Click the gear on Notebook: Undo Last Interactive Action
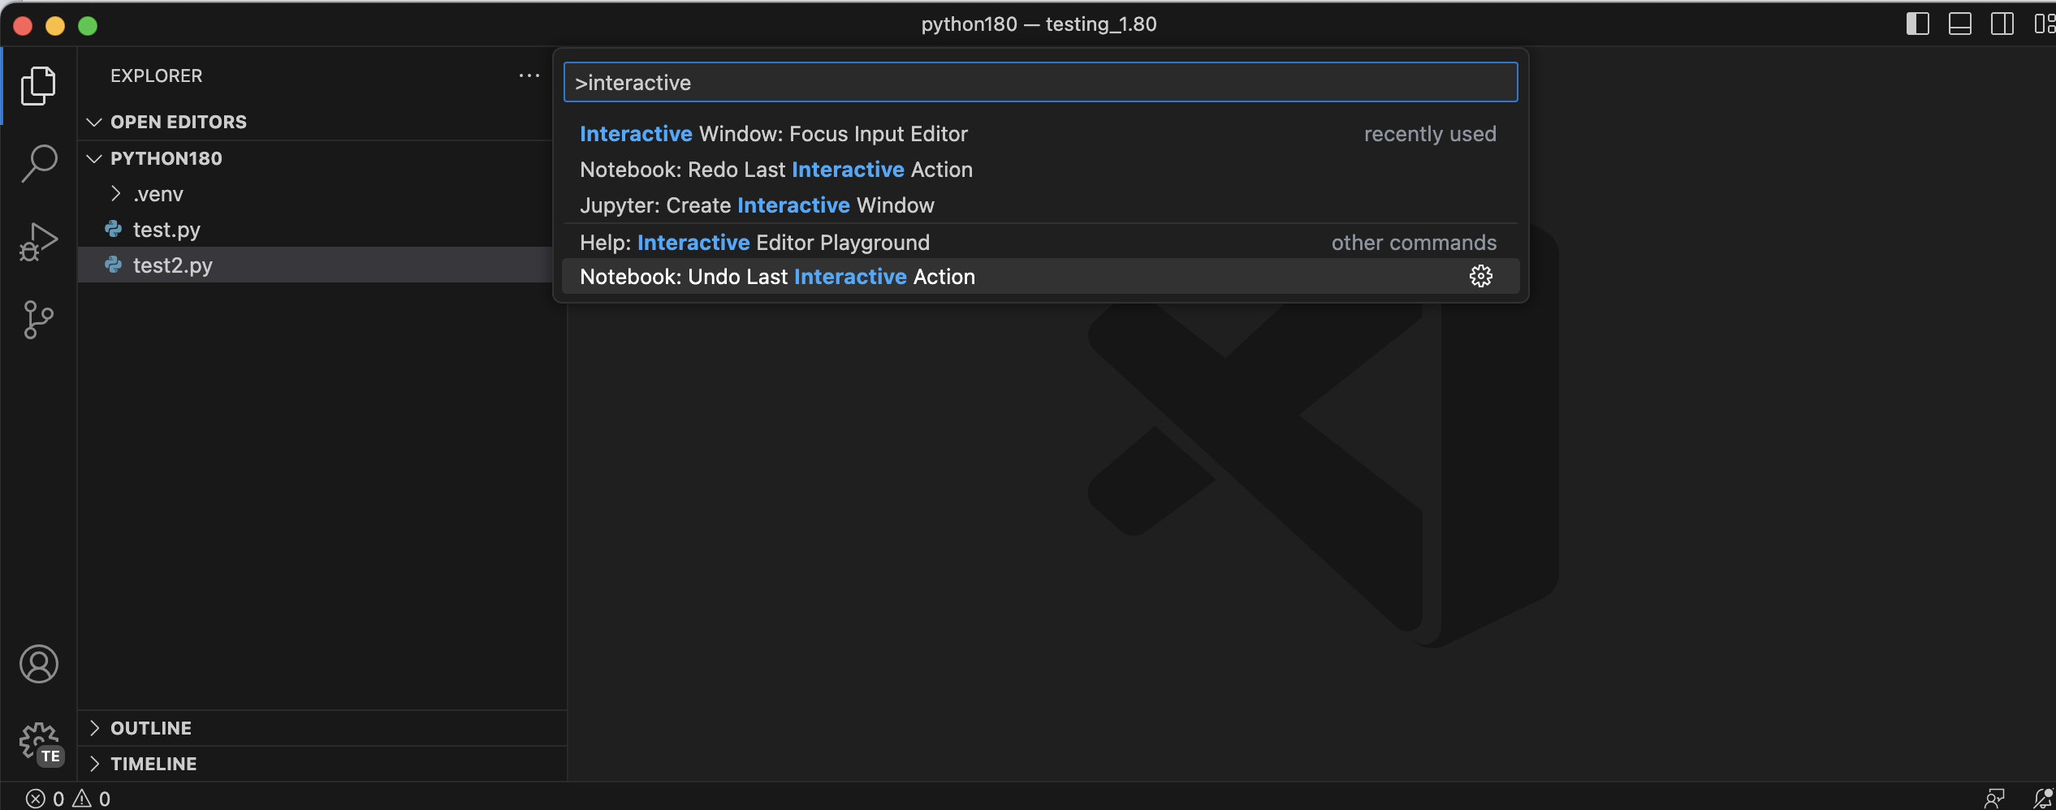This screenshot has width=2056, height=810. 1482,276
